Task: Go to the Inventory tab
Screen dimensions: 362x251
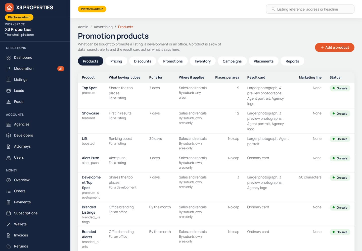Action: [x=203, y=61]
